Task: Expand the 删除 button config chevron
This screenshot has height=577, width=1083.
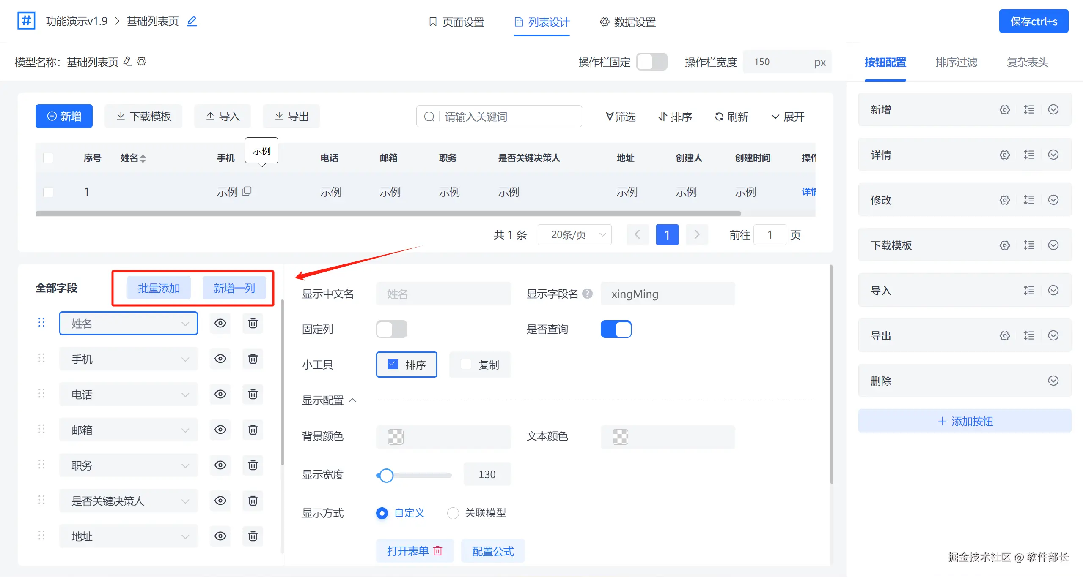Action: (1053, 381)
